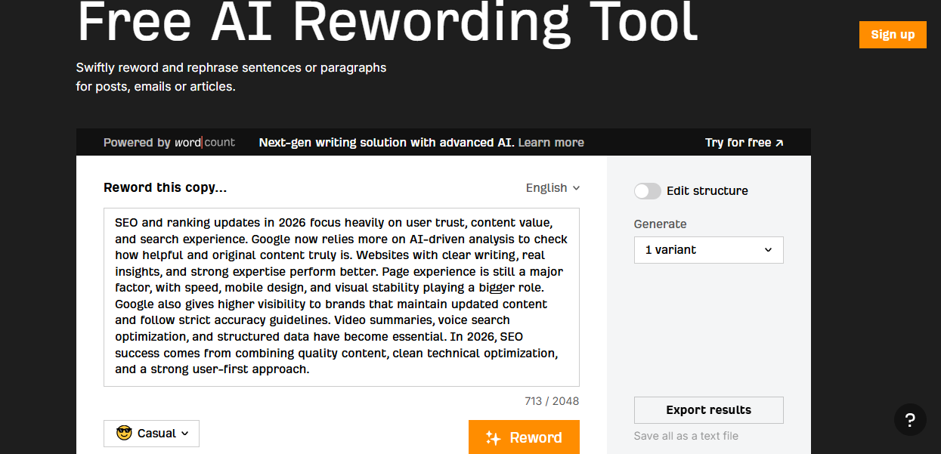The width and height of the screenshot is (941, 454).
Task: Click the Export results button
Action: pyautogui.click(x=708, y=410)
